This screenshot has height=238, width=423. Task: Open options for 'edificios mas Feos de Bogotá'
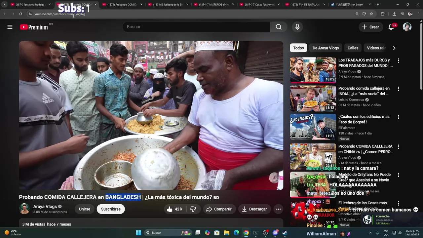(399, 117)
